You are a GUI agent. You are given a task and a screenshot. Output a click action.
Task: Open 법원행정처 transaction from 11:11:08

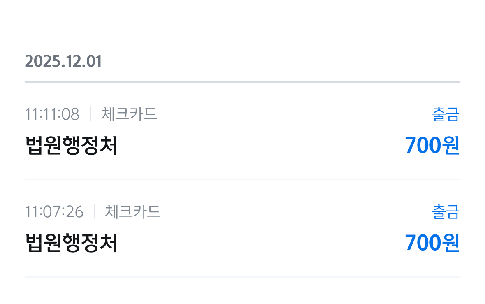tap(72, 145)
